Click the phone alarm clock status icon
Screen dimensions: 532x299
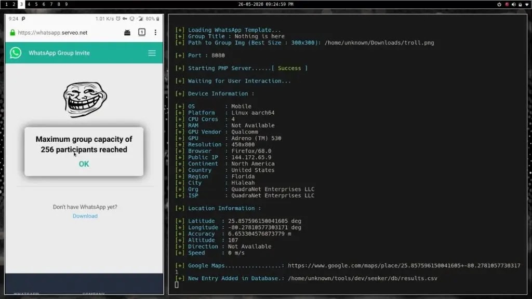[118, 19]
